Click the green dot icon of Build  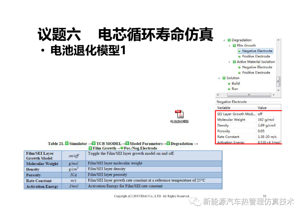tap(229, 84)
